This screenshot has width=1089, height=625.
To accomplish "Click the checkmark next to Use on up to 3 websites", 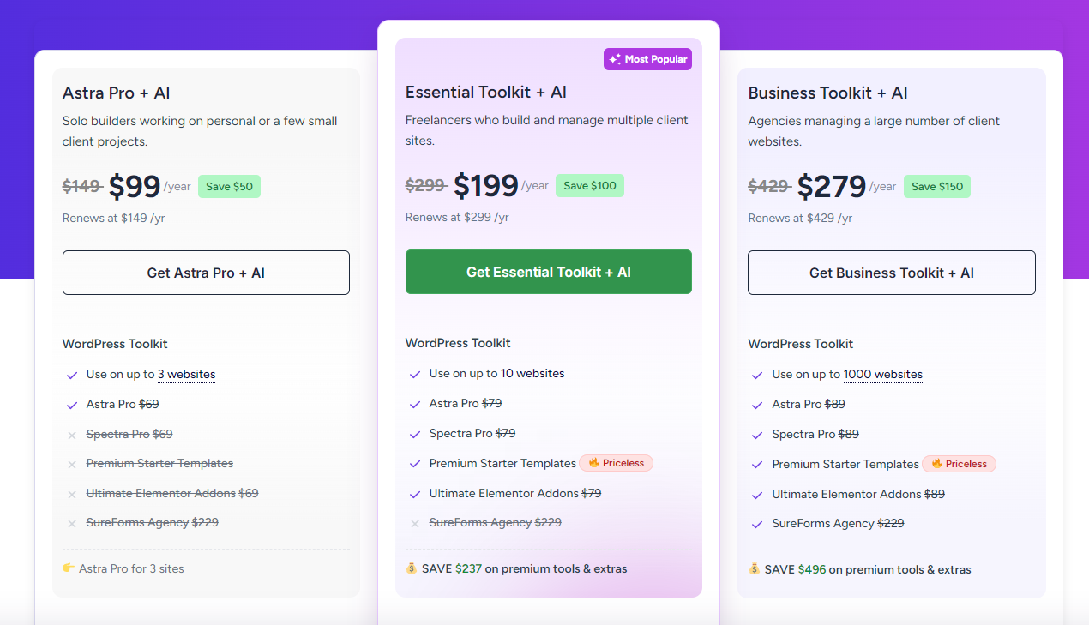I will (x=72, y=375).
